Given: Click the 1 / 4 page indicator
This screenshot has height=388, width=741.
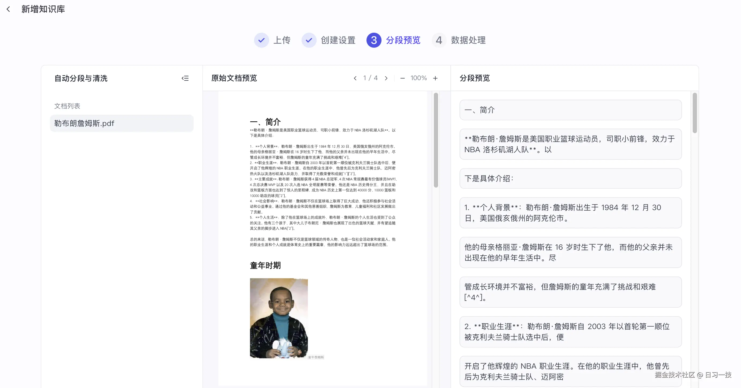Looking at the screenshot, I should tap(370, 78).
